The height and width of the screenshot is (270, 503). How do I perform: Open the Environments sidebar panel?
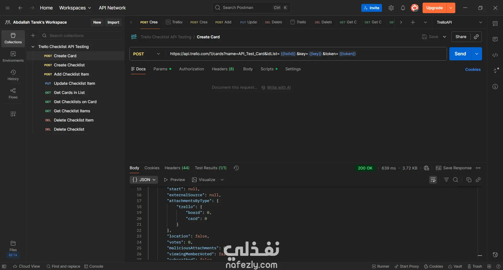click(x=13, y=57)
